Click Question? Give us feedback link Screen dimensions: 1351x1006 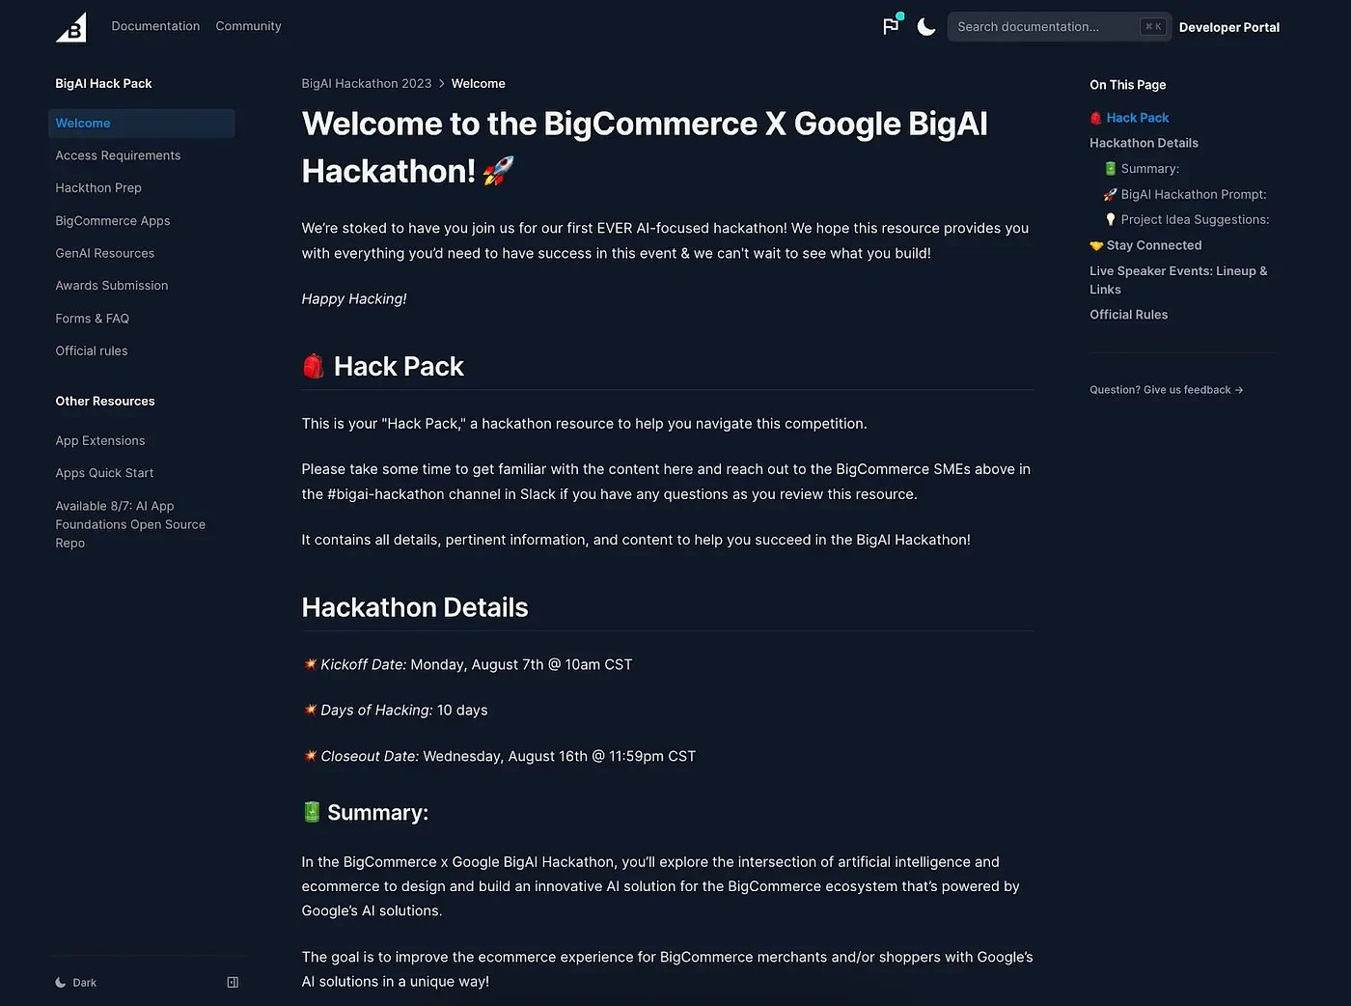point(1166,390)
